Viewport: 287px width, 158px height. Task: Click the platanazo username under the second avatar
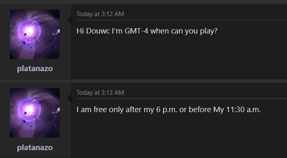point(35,148)
